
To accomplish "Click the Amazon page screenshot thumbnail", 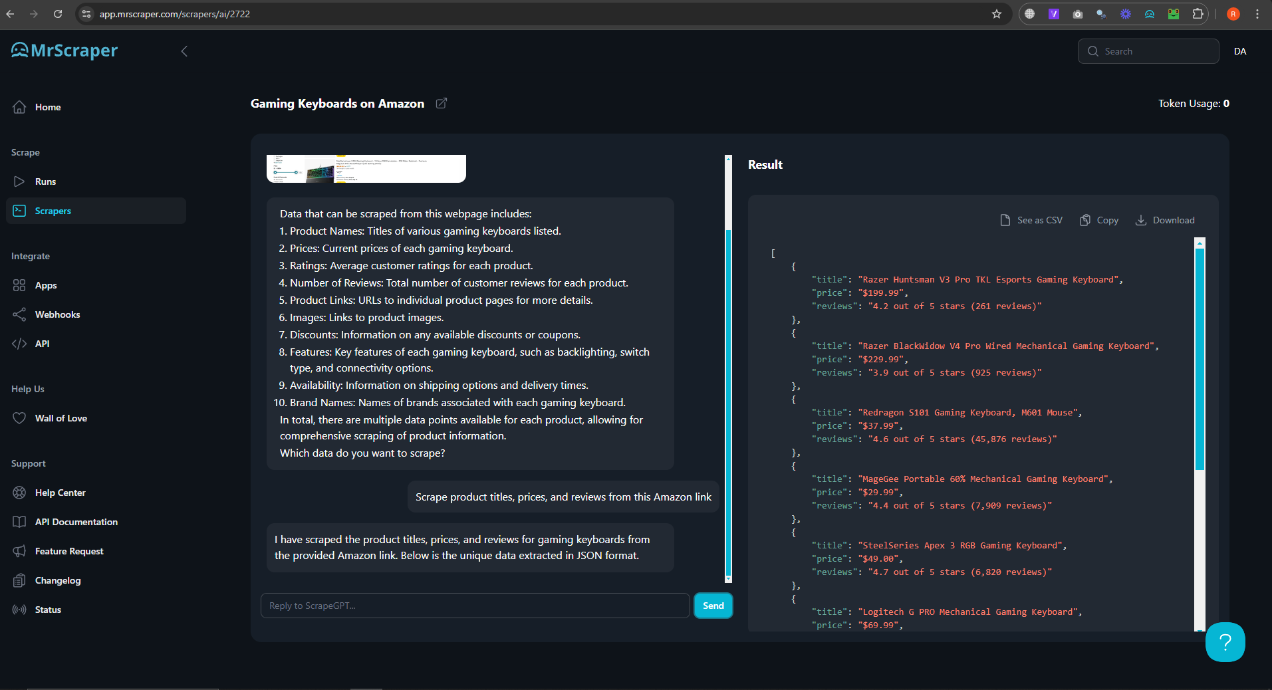I will [x=366, y=169].
